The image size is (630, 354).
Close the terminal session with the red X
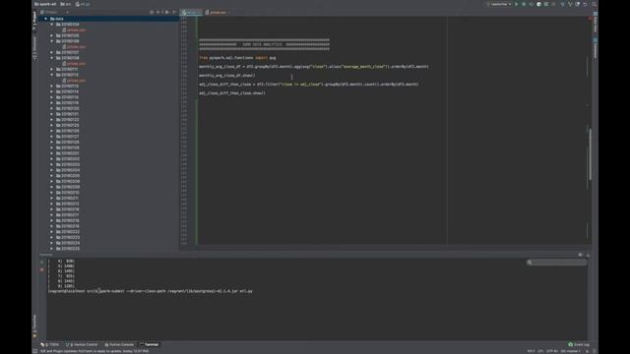[41, 270]
